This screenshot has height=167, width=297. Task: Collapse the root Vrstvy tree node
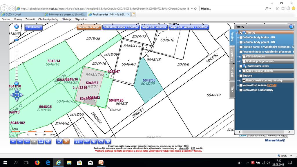237,32
